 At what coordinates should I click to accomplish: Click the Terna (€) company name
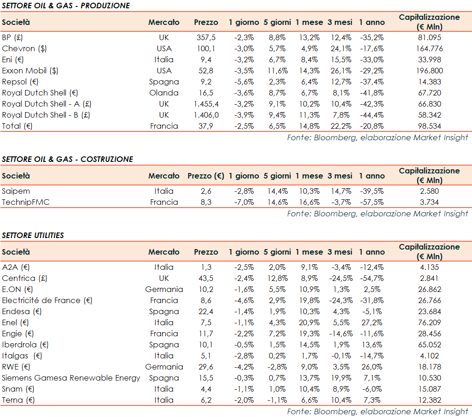coord(17,400)
